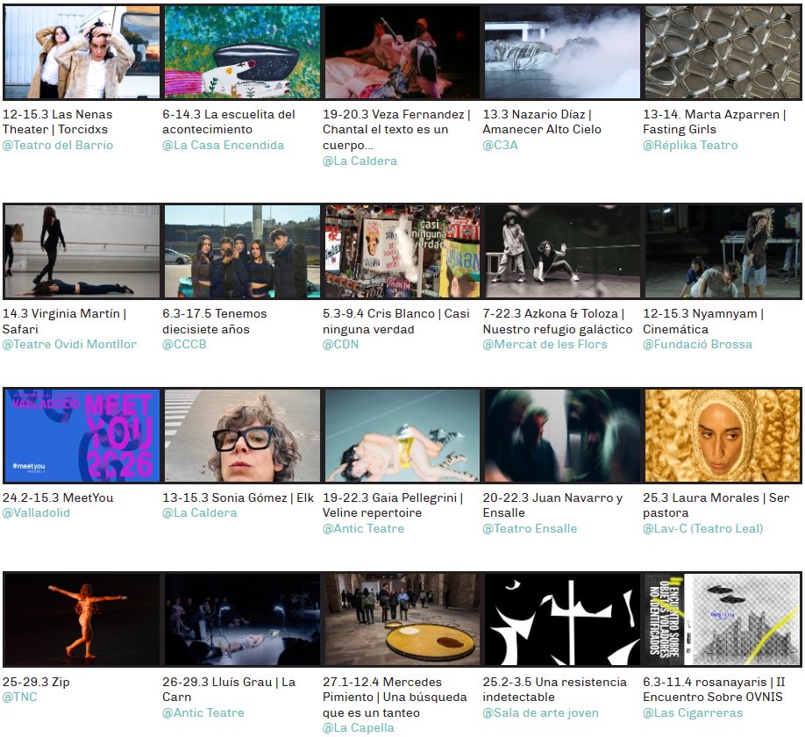Open the Lluís Grau La Carn thumbnail
Image resolution: width=805 pixels, height=737 pixels.
coord(242,619)
